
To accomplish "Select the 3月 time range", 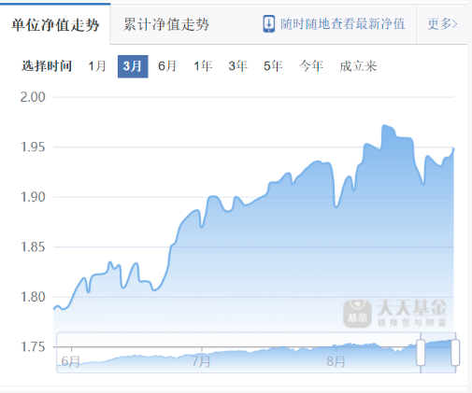I will click(133, 66).
